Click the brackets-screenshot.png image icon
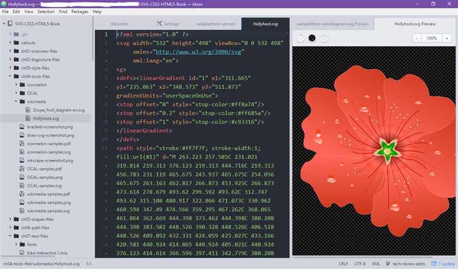 [x=22, y=127]
